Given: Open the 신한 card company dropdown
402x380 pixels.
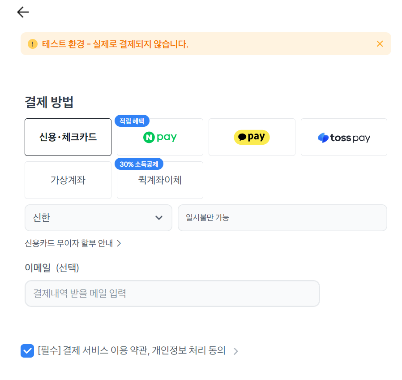Looking at the screenshot, I should click(98, 218).
